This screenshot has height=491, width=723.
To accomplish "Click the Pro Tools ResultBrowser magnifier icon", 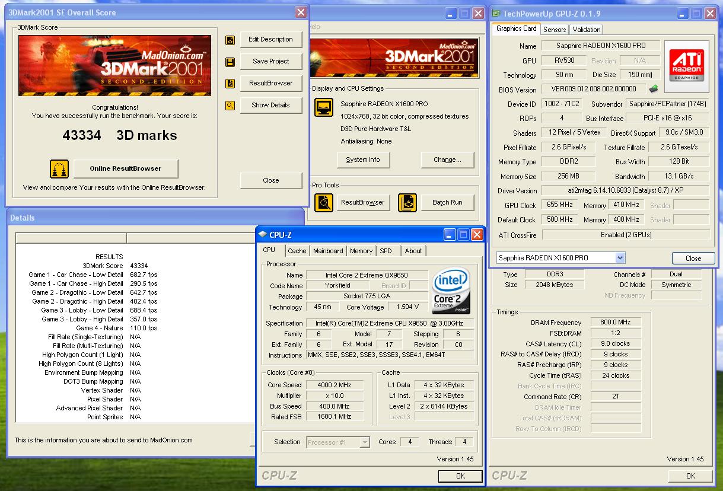I will pyautogui.click(x=324, y=203).
